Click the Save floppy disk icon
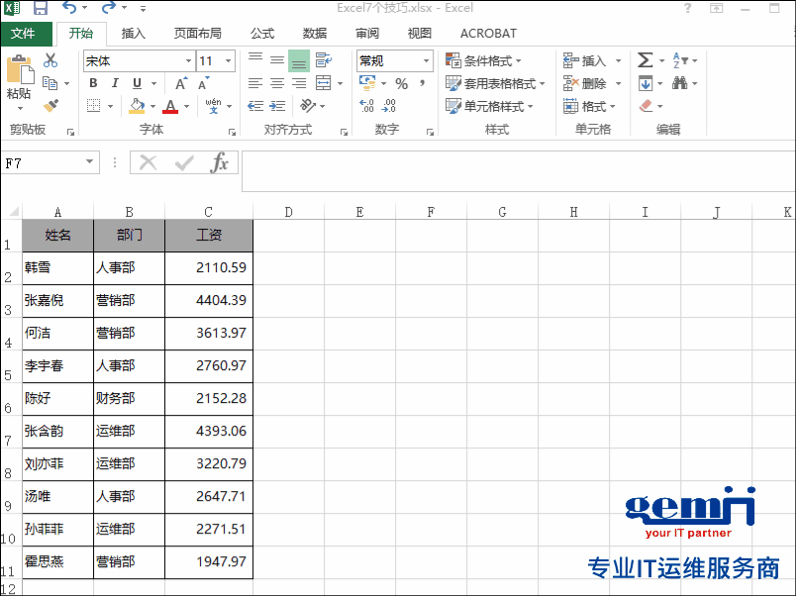The height and width of the screenshot is (596, 796). click(x=41, y=9)
